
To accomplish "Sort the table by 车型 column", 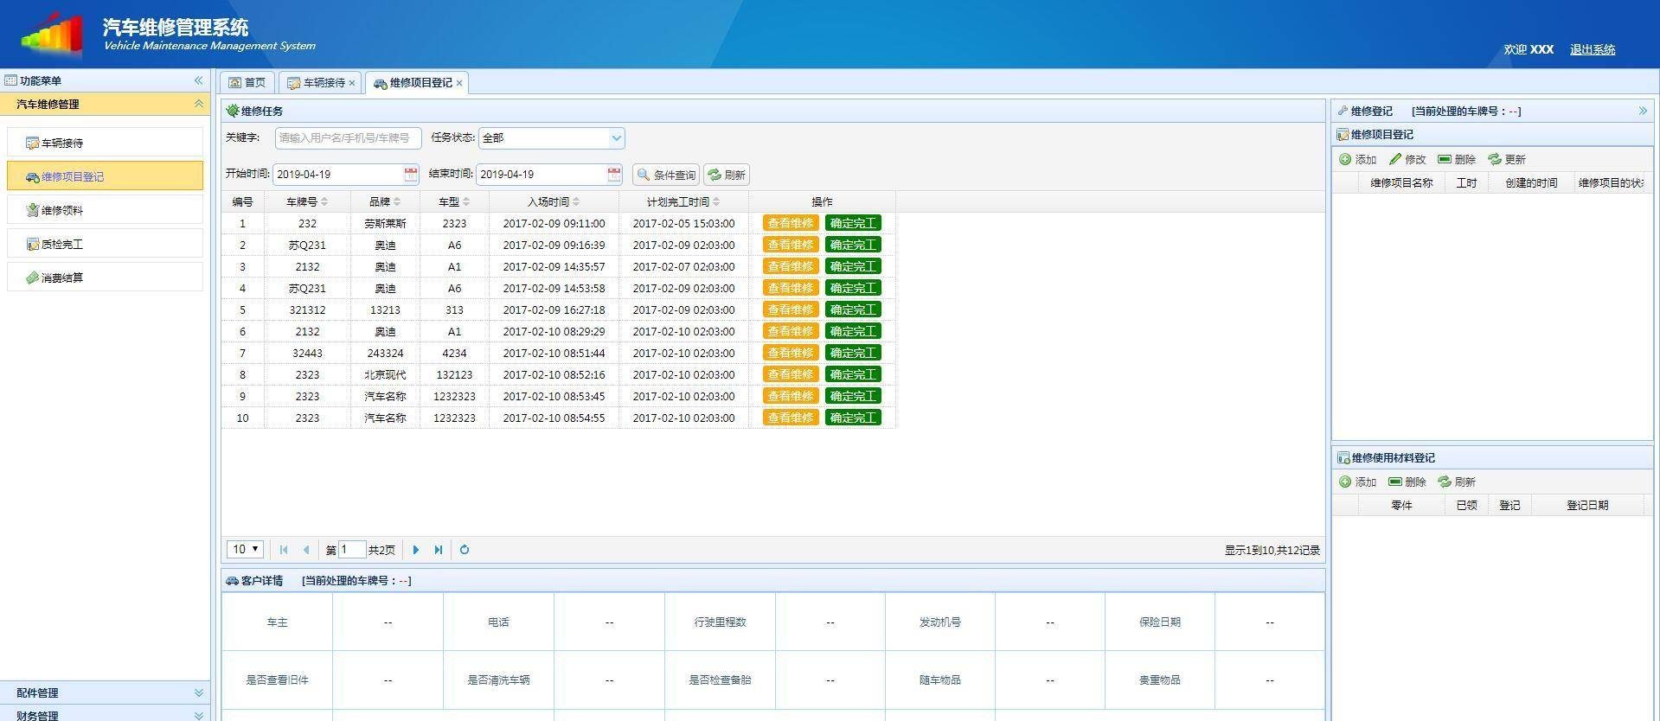I will click(x=454, y=201).
